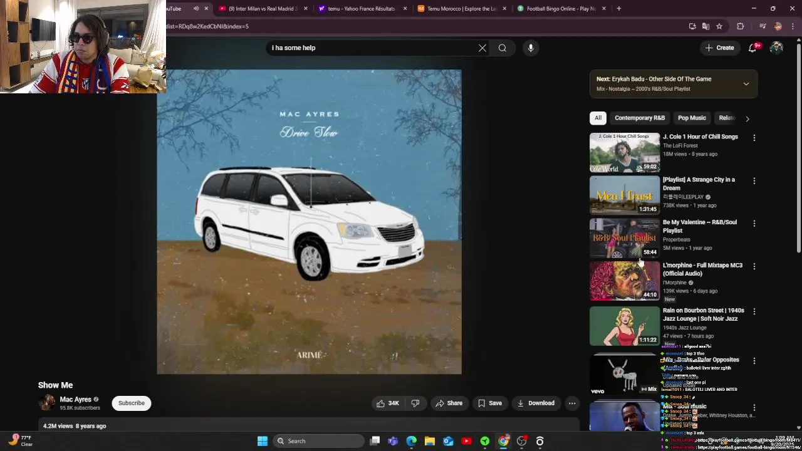Select the Contemporary R&B chip
Screen dimensions: 802x451
(x=640, y=118)
